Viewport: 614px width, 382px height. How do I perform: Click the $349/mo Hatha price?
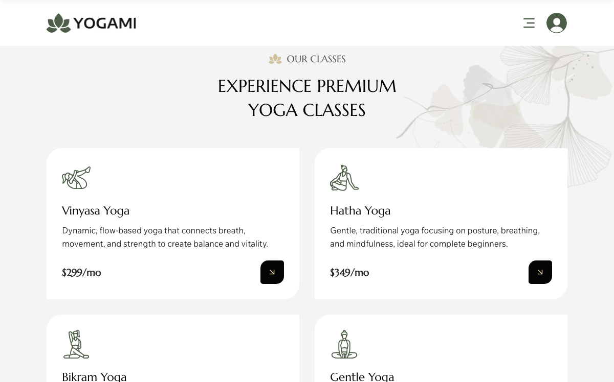(349, 272)
